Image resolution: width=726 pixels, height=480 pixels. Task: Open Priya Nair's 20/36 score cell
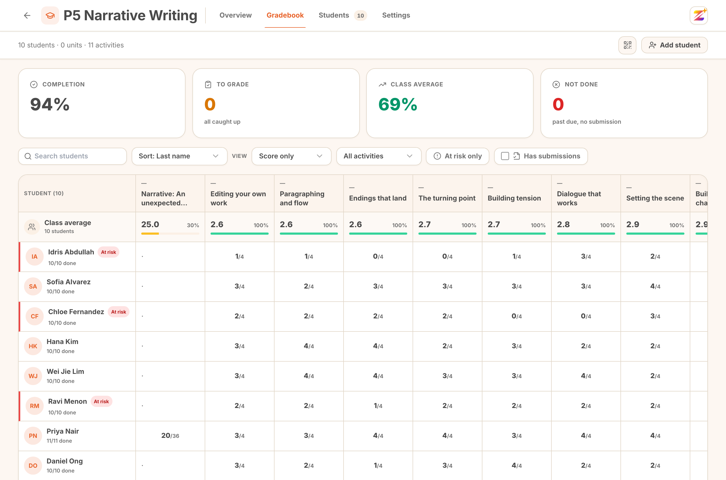[x=170, y=436]
